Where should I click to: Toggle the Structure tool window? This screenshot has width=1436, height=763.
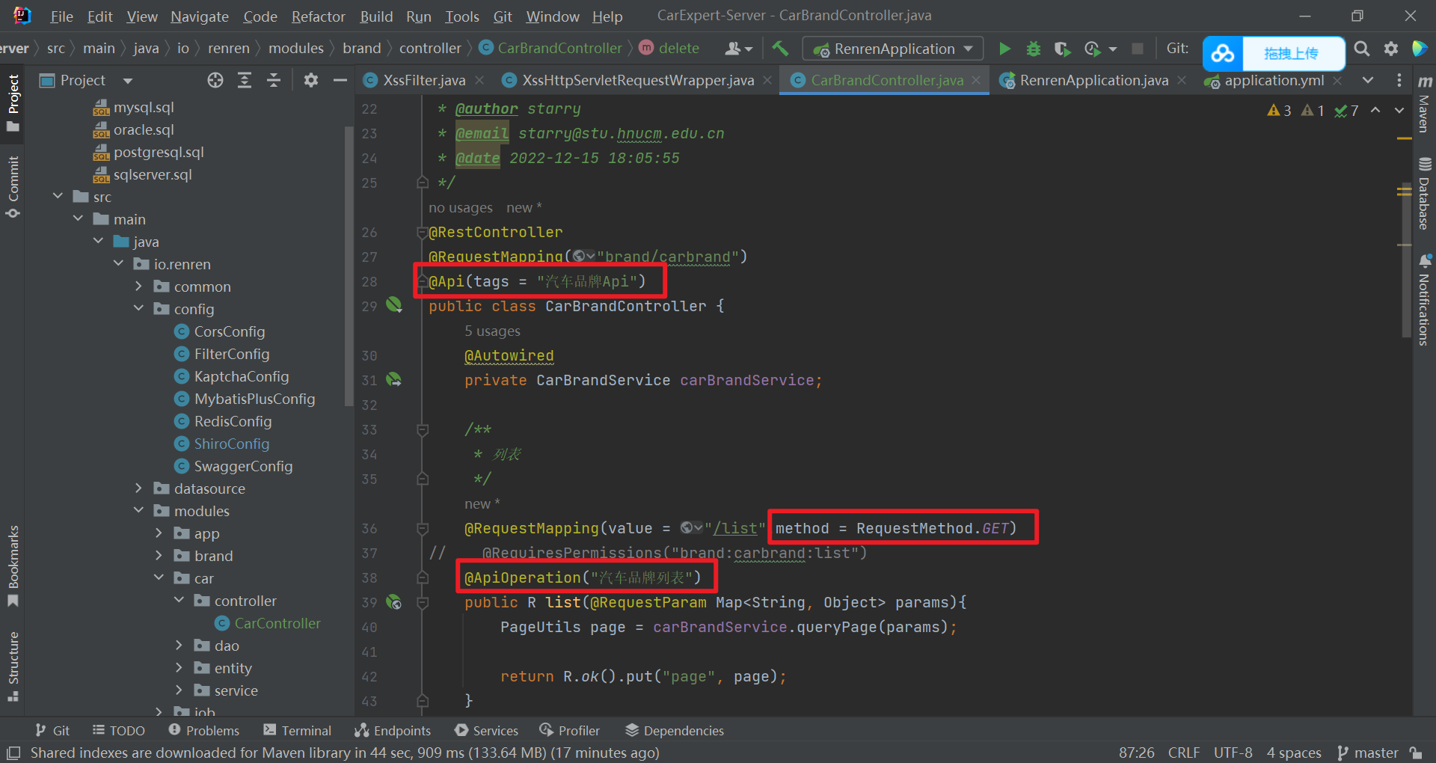pos(13,667)
